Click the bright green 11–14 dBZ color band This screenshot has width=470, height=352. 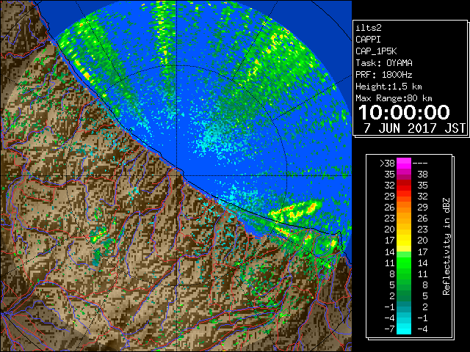(404, 263)
